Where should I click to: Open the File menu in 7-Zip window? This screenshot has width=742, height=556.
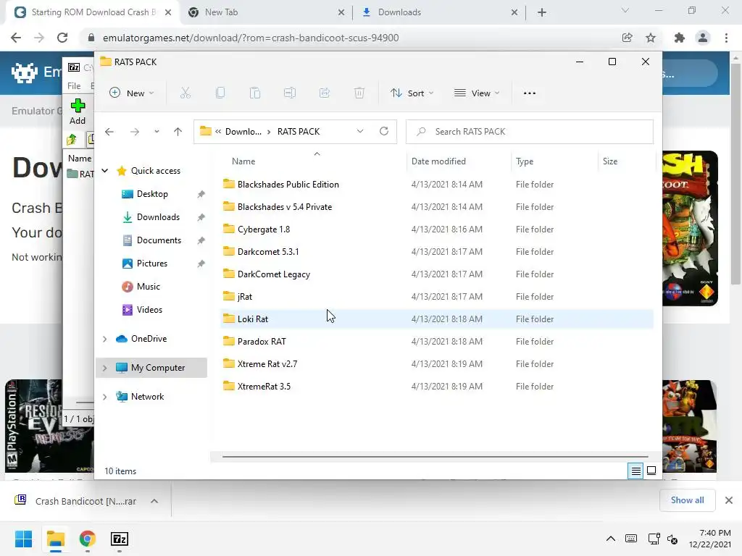point(74,86)
